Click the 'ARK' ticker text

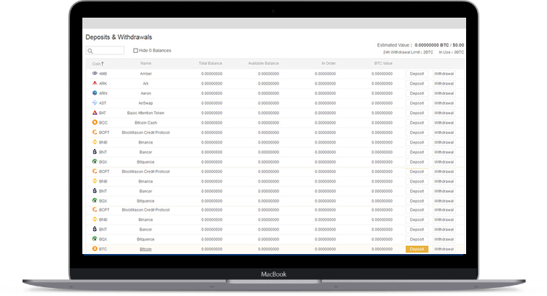(103, 83)
